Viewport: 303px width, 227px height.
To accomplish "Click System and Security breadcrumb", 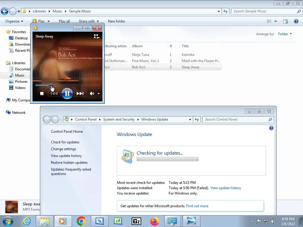I will pyautogui.click(x=119, y=119).
